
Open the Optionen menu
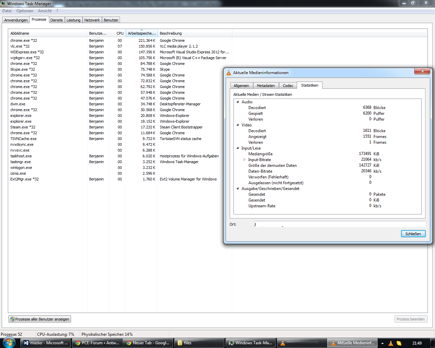(x=25, y=11)
